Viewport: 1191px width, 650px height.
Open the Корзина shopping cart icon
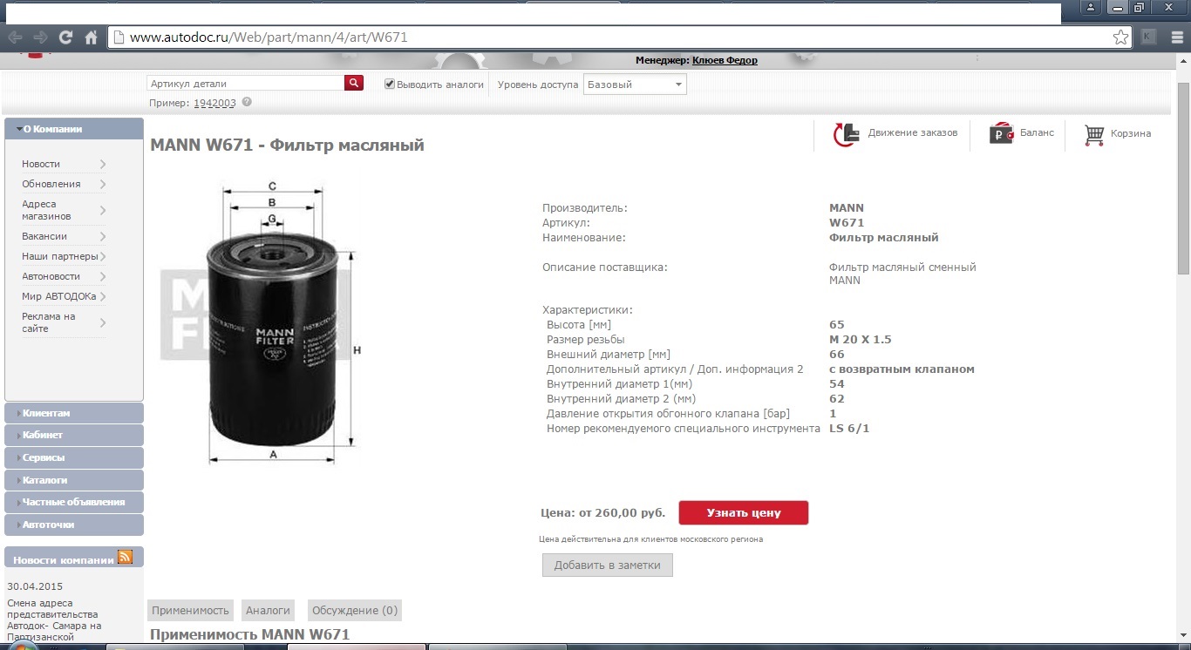coord(1094,134)
